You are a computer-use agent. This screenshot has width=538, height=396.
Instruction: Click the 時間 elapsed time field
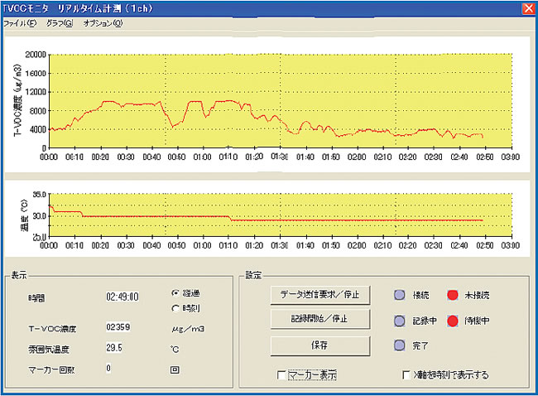click(x=122, y=296)
